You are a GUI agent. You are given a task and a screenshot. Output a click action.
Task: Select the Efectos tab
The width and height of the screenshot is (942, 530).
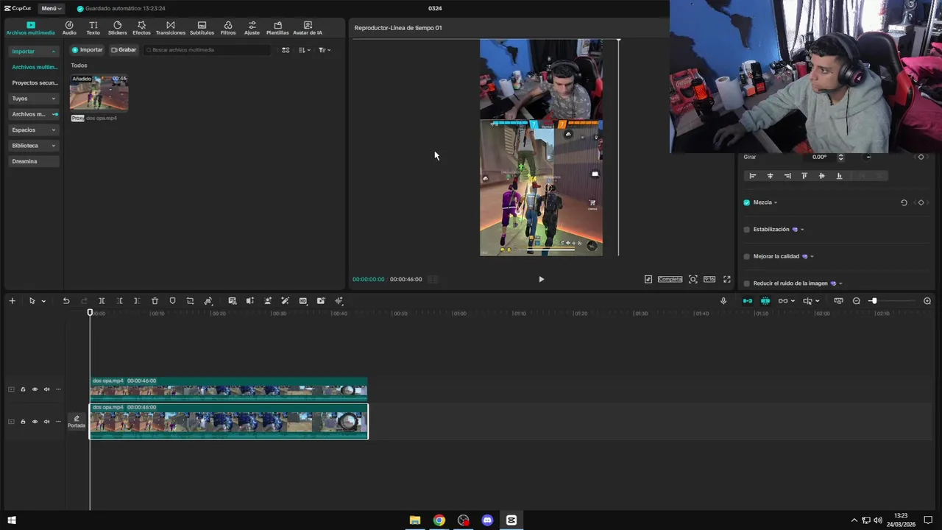tap(141, 28)
